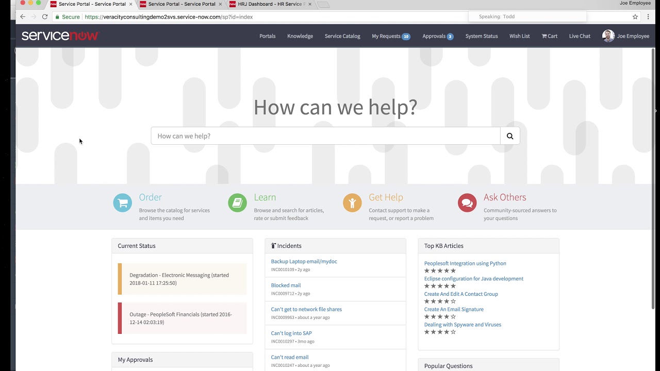This screenshot has width=660, height=371.
Task: Click the ServiceNow logo
Action: [60, 36]
